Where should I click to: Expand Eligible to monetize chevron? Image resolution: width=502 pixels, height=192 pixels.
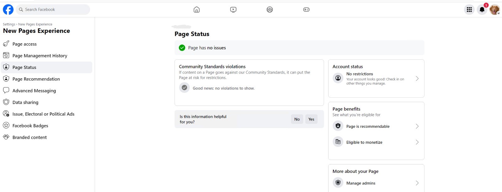tap(417, 142)
